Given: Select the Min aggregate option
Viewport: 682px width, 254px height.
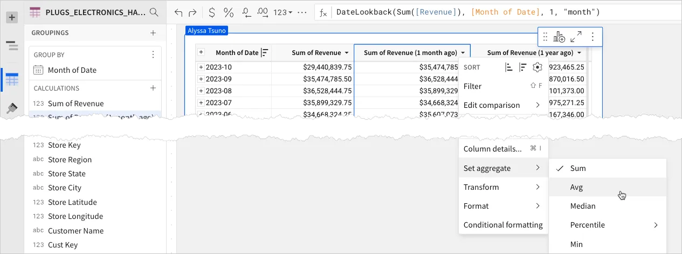Looking at the screenshot, I should [x=608, y=244].
